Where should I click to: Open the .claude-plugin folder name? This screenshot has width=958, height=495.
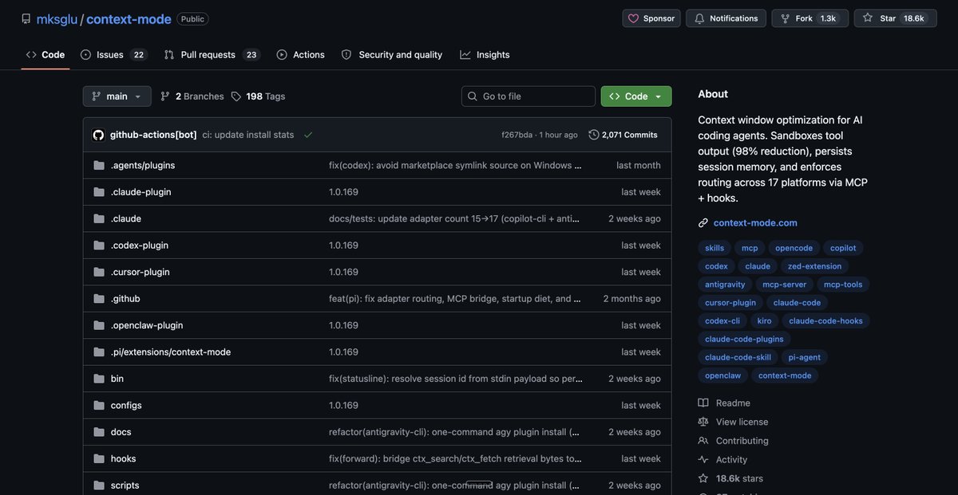pos(141,192)
